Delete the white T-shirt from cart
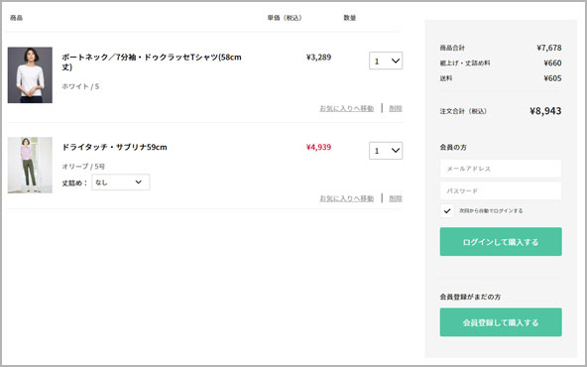 (396, 108)
